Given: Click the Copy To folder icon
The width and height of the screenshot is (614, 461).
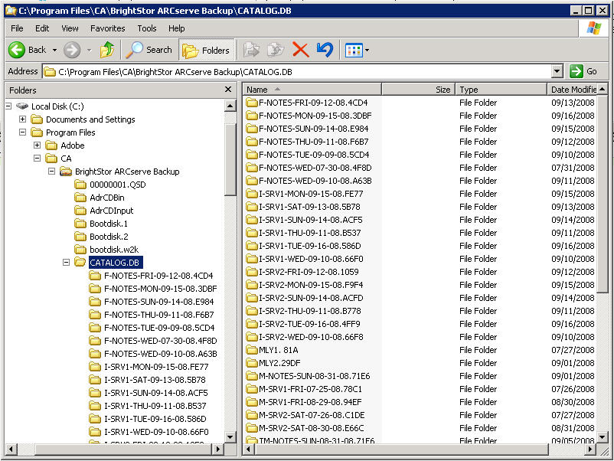Looking at the screenshot, I should click(275, 50).
